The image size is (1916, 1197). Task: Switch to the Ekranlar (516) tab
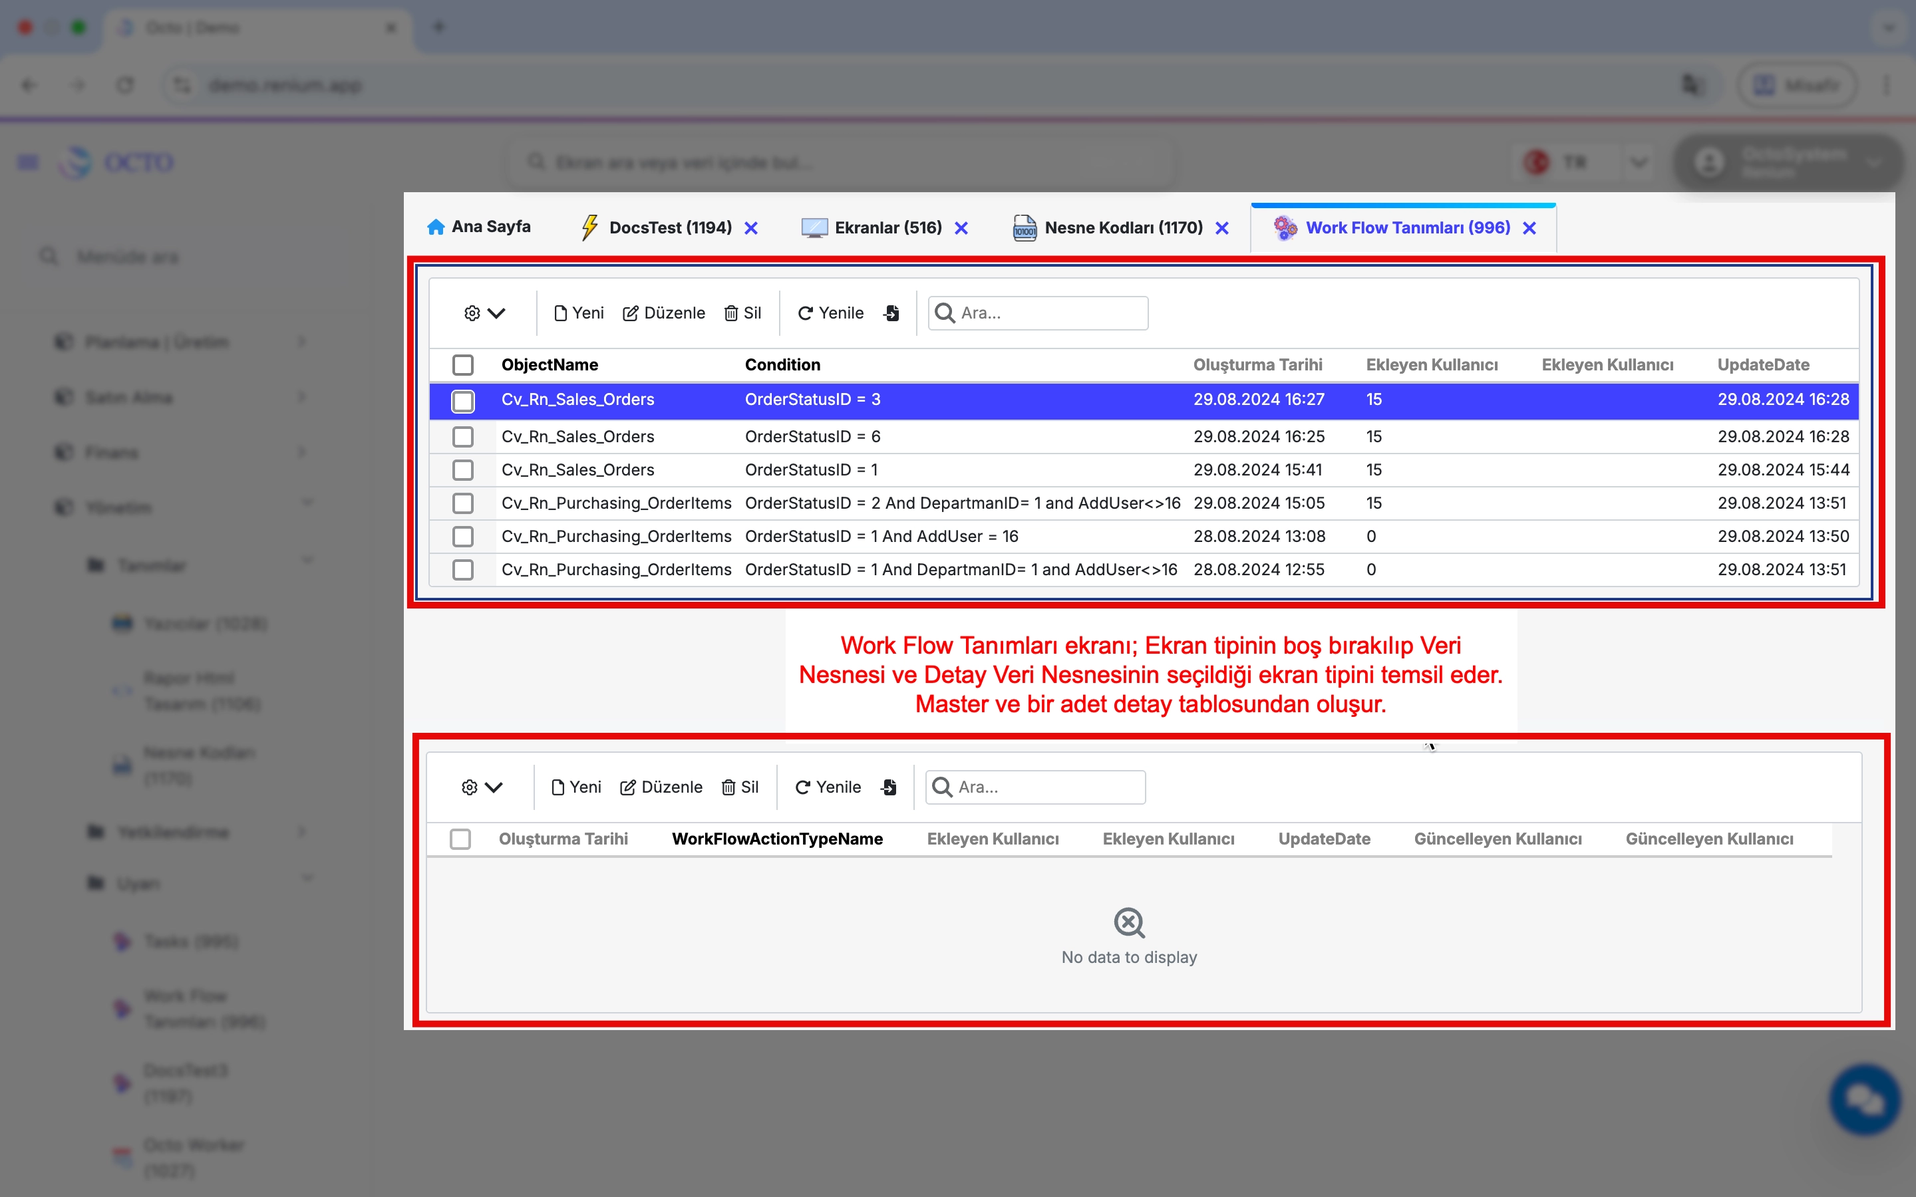(887, 228)
